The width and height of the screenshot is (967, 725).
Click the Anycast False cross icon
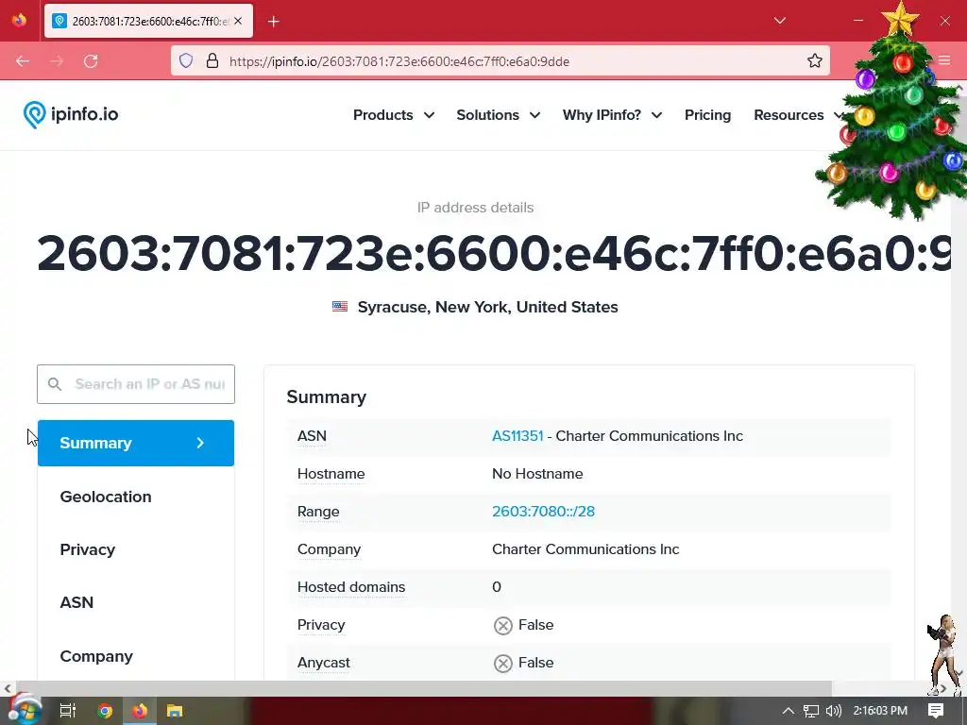[x=502, y=664]
